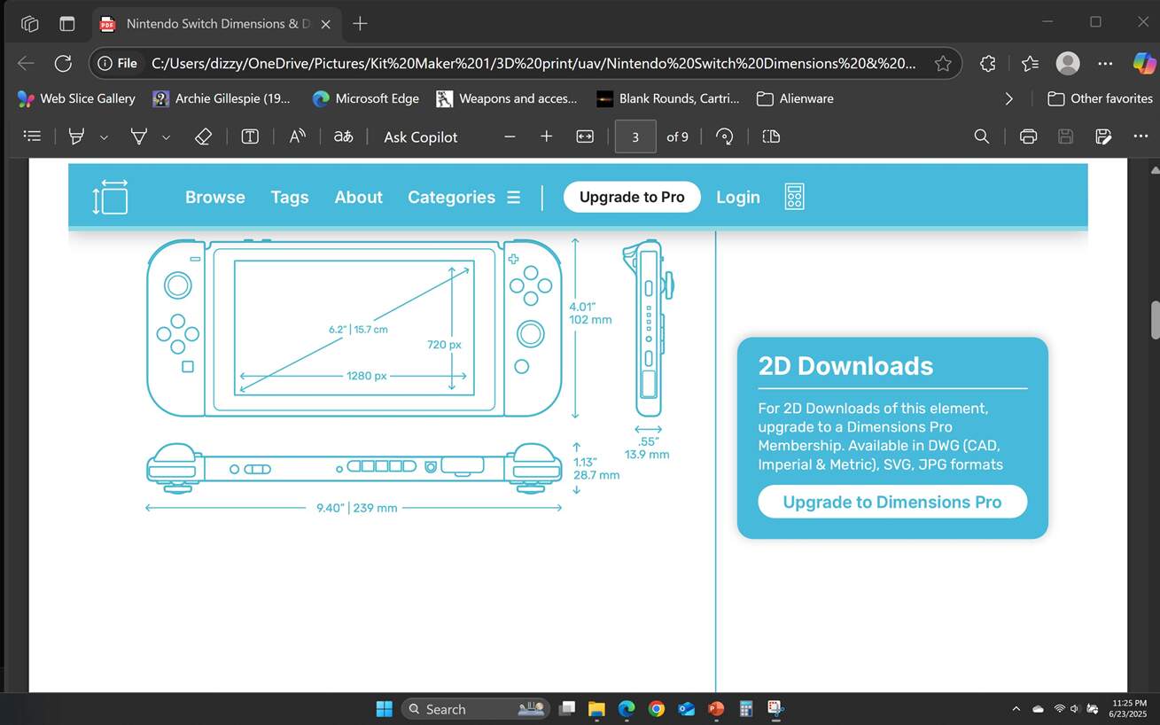Start Read aloud for the PDF
Viewport: 1160px width, 725px height.
point(298,136)
